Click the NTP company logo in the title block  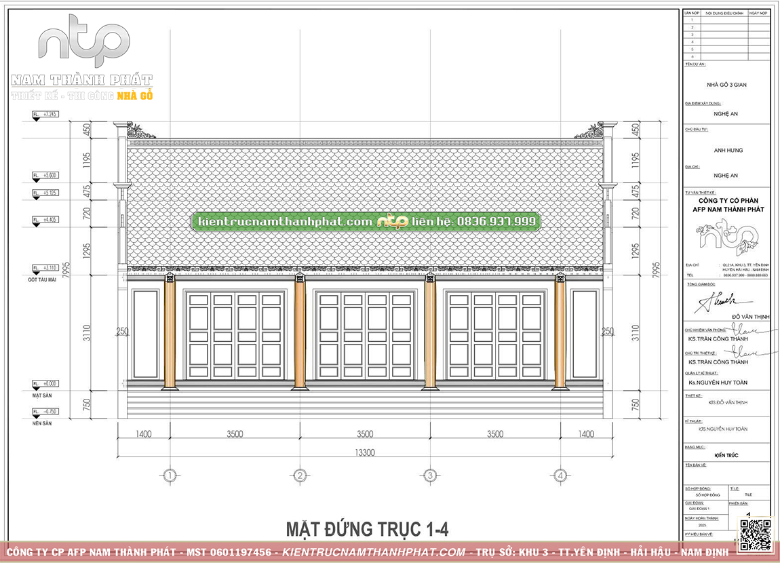click(728, 237)
